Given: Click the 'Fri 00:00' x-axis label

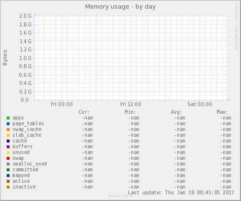Looking at the screenshot, I should pyautogui.click(x=62, y=104).
